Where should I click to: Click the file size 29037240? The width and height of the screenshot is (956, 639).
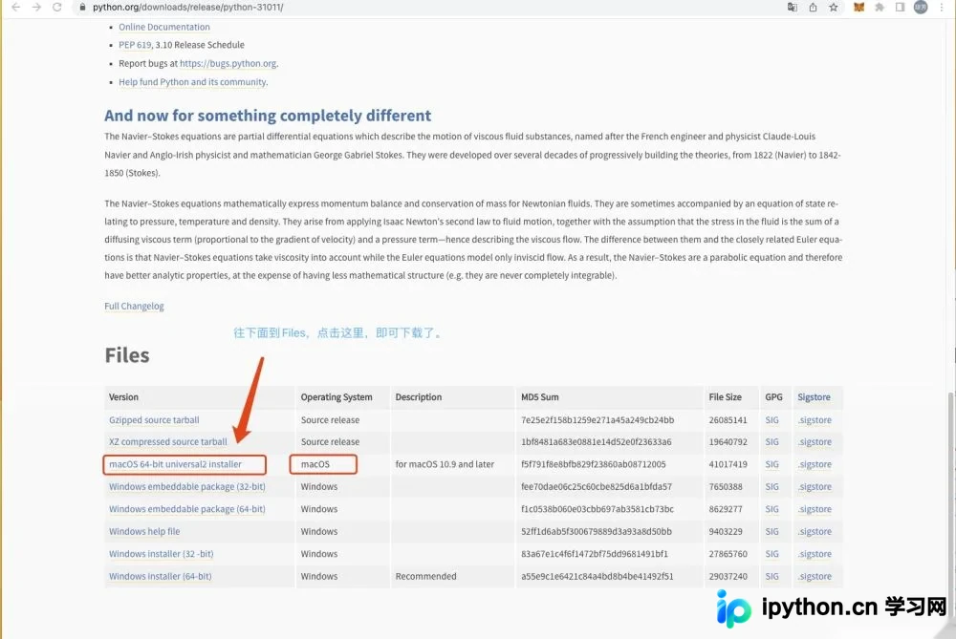(728, 576)
